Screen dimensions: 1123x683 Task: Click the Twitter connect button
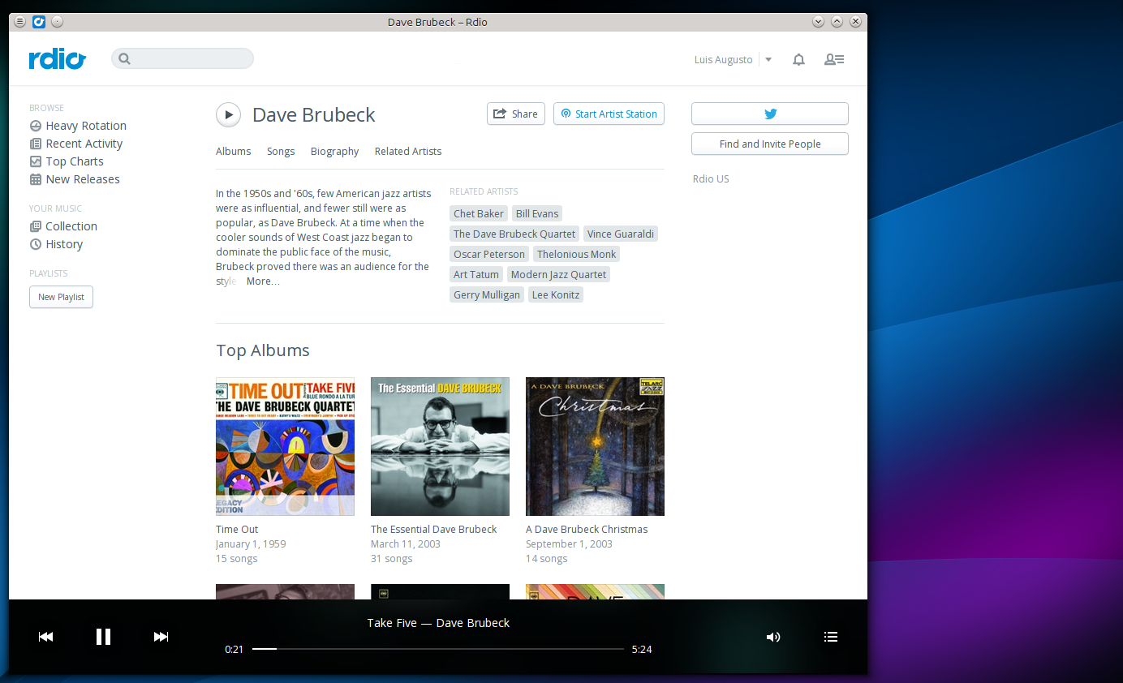(770, 114)
